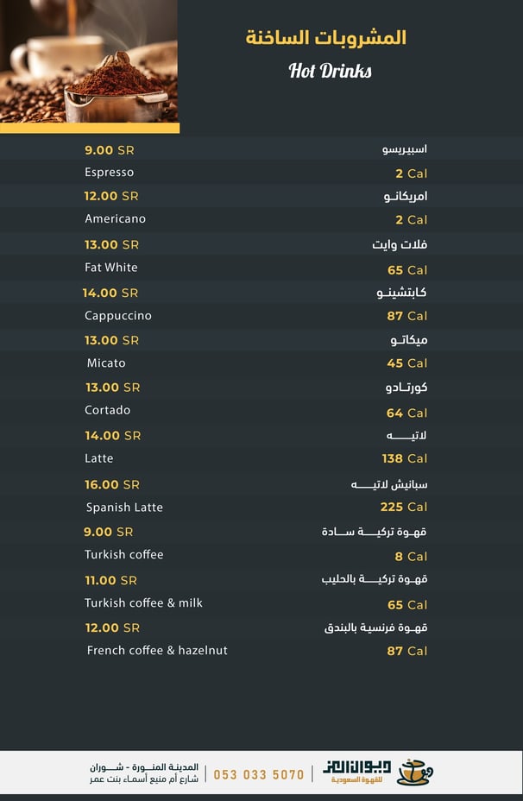Click the phone number 053 033 5070
The height and width of the screenshot is (801, 523).
point(259,775)
